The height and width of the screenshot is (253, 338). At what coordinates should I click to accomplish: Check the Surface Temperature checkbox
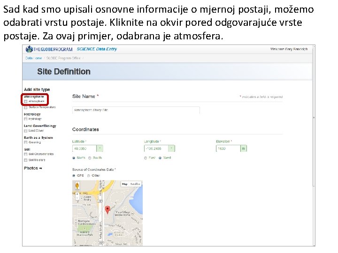pyautogui.click(x=26, y=107)
